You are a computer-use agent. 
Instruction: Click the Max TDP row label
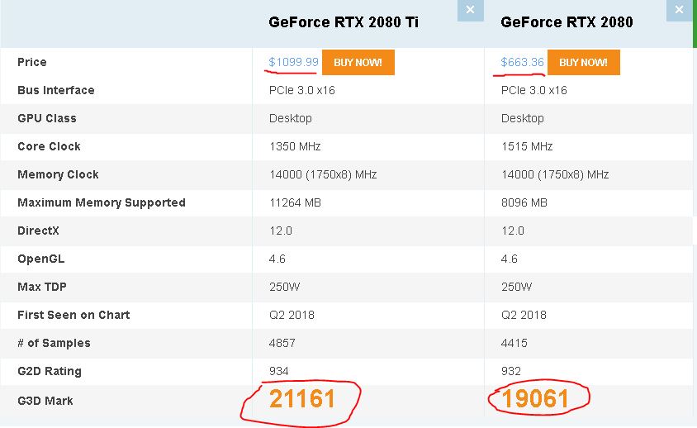pyautogui.click(x=42, y=287)
